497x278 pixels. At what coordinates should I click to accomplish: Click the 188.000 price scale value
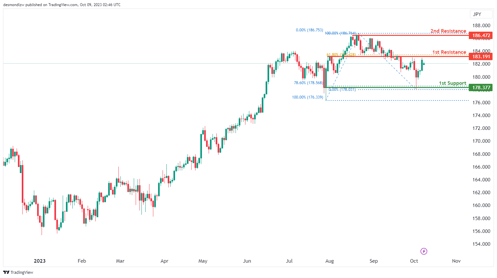point(481,26)
